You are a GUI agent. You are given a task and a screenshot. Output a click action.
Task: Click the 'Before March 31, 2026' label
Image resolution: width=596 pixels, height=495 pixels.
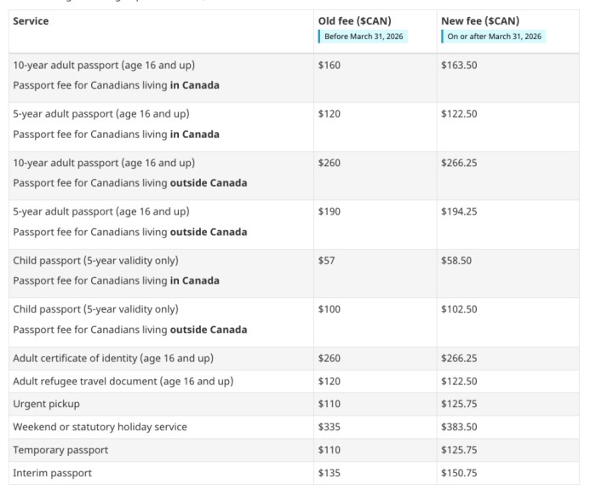[364, 37]
